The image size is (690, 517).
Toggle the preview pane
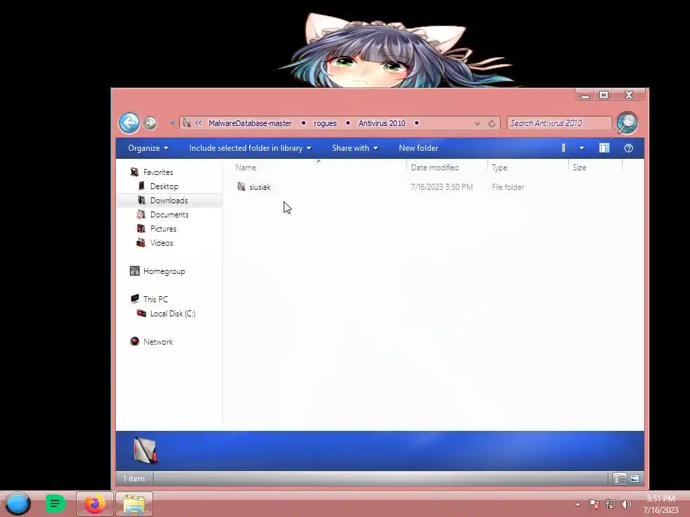click(604, 148)
